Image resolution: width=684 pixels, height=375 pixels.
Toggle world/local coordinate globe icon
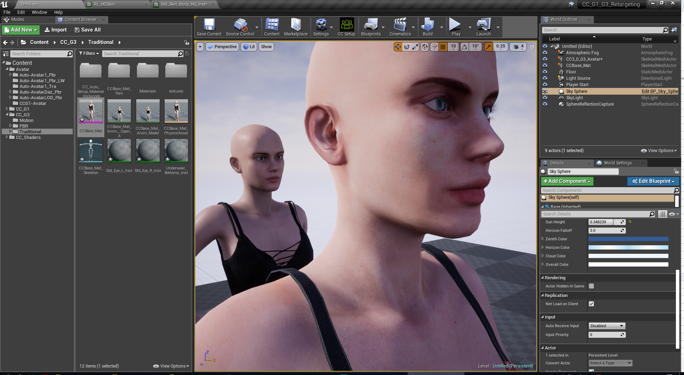click(x=425, y=47)
